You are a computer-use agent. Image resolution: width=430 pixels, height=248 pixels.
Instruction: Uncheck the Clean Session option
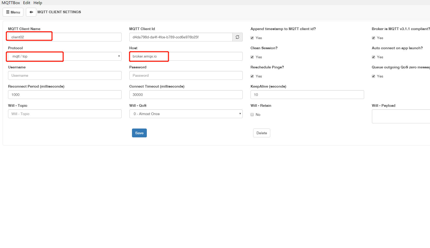click(252, 57)
